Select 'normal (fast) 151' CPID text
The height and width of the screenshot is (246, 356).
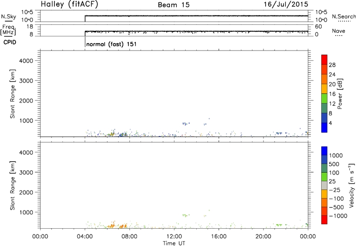click(x=112, y=44)
